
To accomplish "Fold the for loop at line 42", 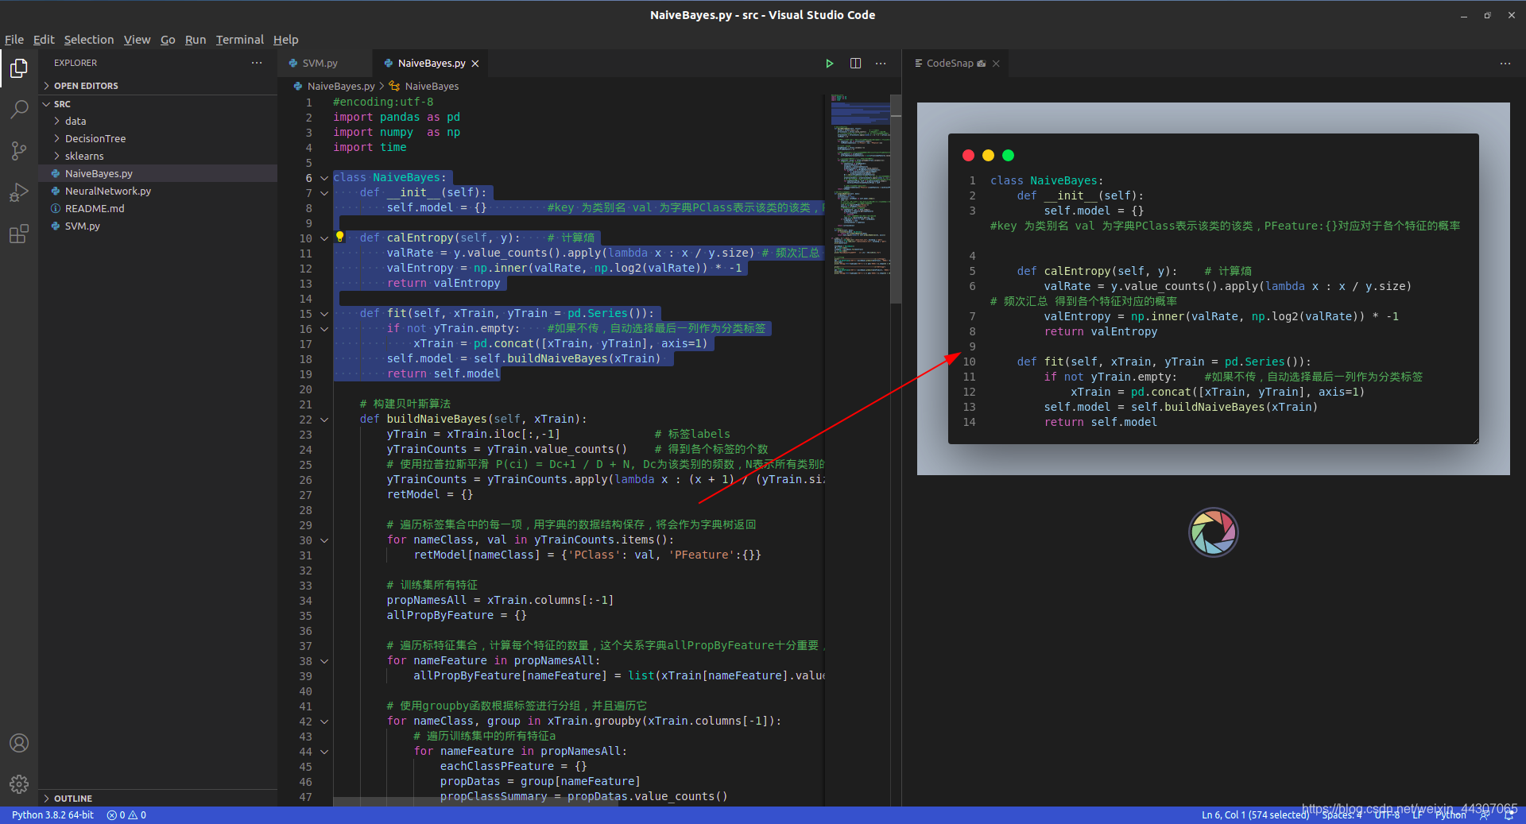I will 324,721.
